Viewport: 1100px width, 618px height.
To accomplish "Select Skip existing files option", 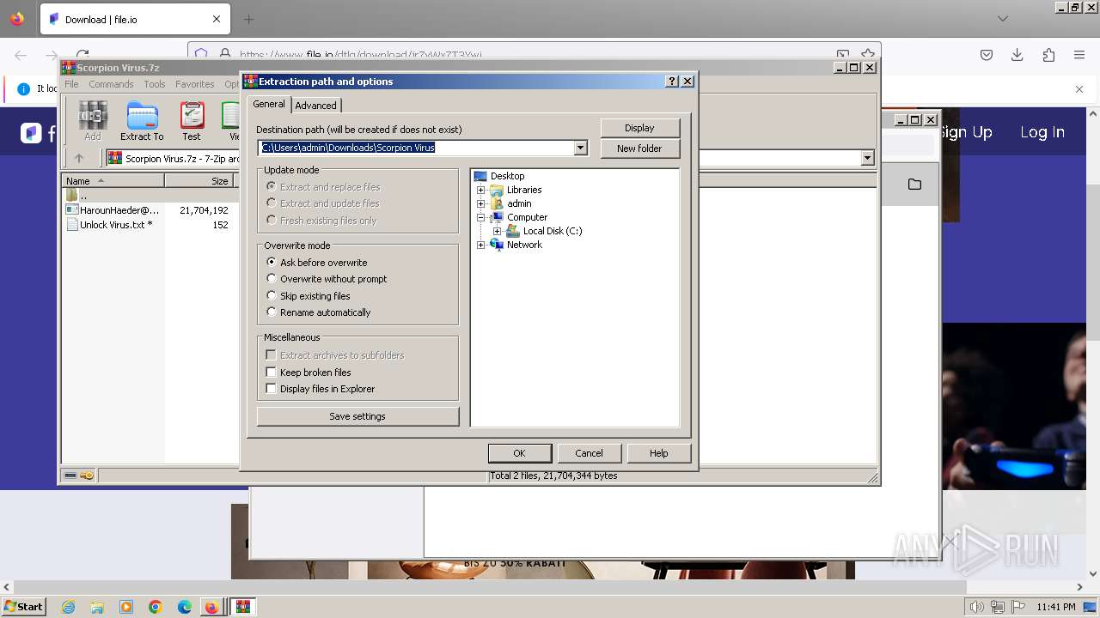I will point(309,296).
